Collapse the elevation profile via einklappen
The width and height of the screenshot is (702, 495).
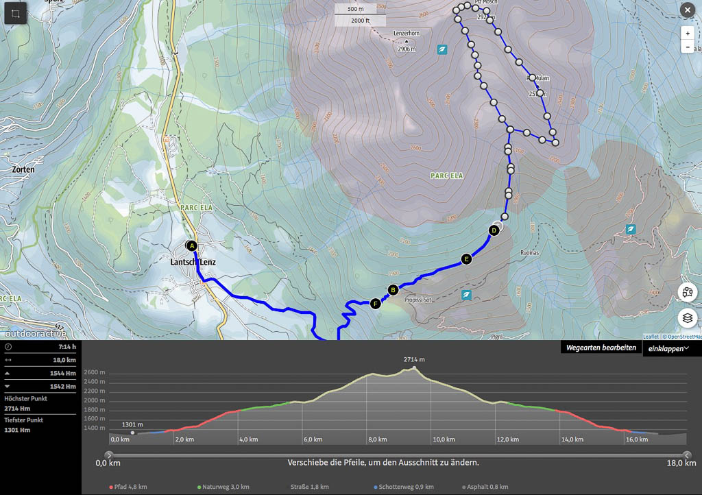(671, 348)
